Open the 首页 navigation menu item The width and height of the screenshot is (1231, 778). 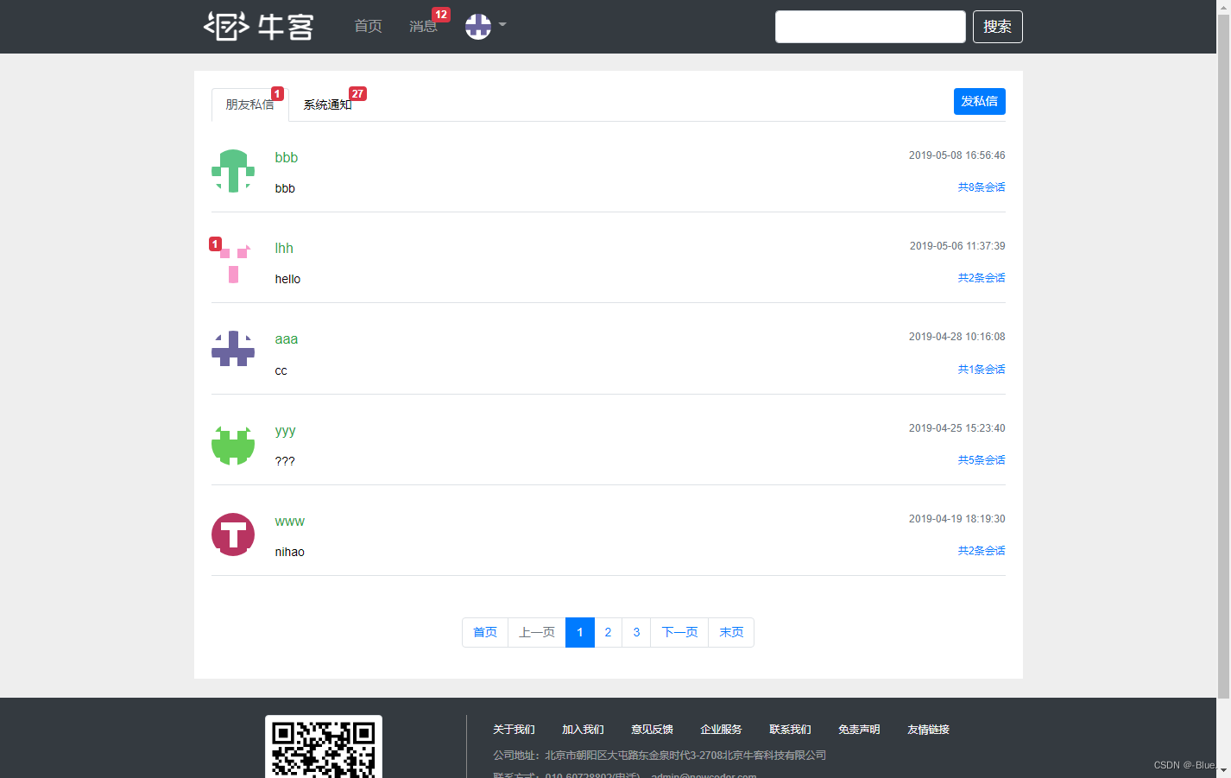pyautogui.click(x=367, y=27)
